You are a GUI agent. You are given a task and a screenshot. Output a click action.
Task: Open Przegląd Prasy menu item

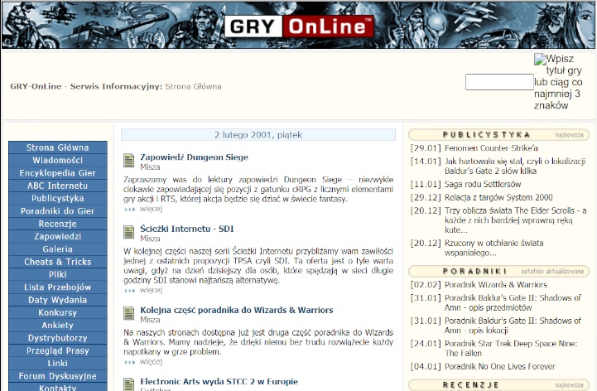coord(57,350)
